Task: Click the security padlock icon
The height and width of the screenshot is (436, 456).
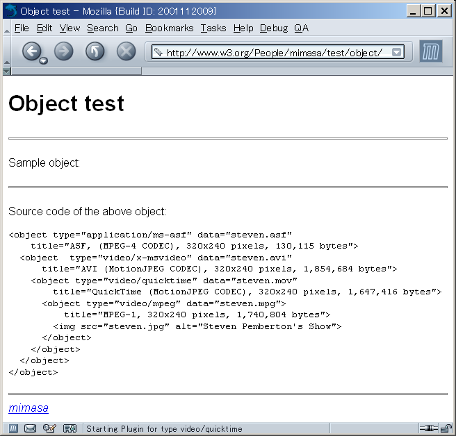Action: (x=446, y=428)
